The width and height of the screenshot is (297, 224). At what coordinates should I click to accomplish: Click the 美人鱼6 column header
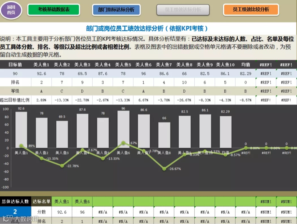pos(143,65)
